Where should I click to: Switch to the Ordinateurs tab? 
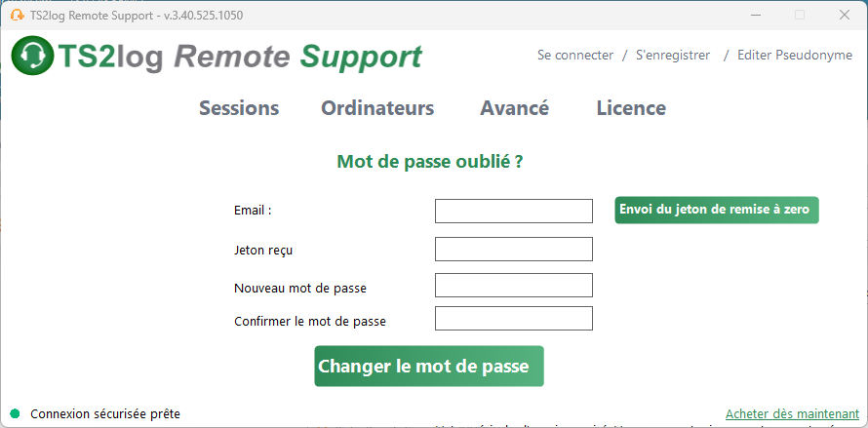pyautogui.click(x=377, y=108)
